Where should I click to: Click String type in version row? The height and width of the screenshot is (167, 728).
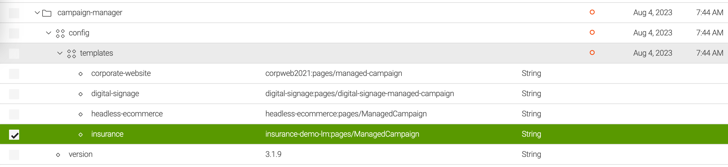coord(531,154)
